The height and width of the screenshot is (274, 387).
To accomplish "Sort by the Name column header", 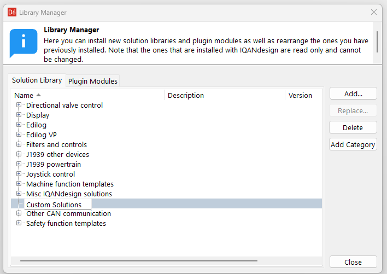I will [87, 95].
